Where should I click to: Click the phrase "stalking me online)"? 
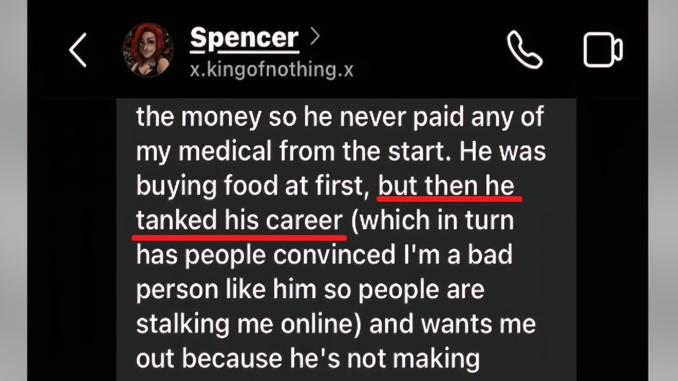(248, 324)
